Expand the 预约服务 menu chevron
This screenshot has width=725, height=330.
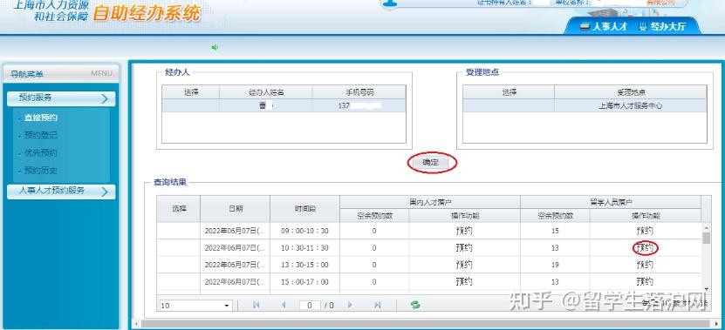click(105, 98)
